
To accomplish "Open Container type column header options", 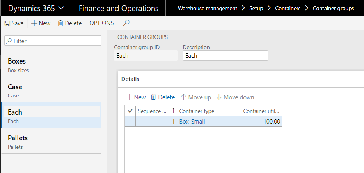I will [209, 111].
